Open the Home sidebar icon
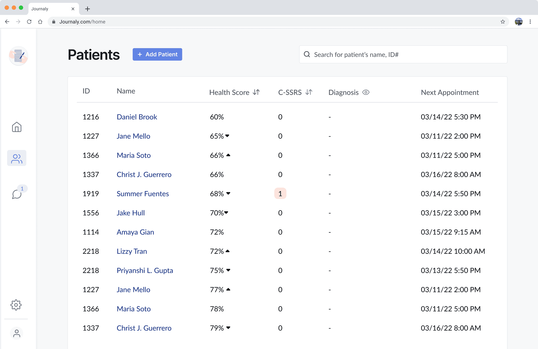 click(17, 127)
